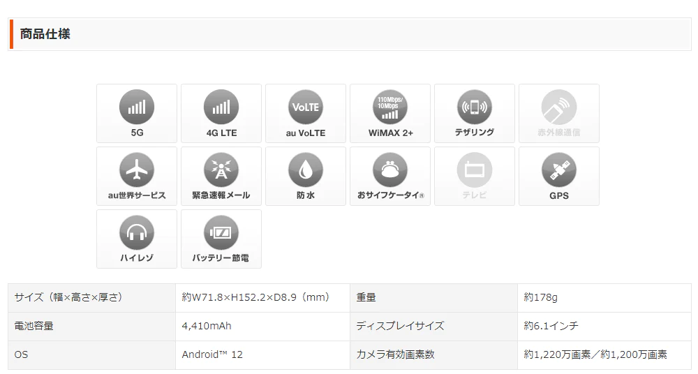This screenshot has width=698, height=374.
Task: Click the GPS satellite icon
Action: (559, 170)
